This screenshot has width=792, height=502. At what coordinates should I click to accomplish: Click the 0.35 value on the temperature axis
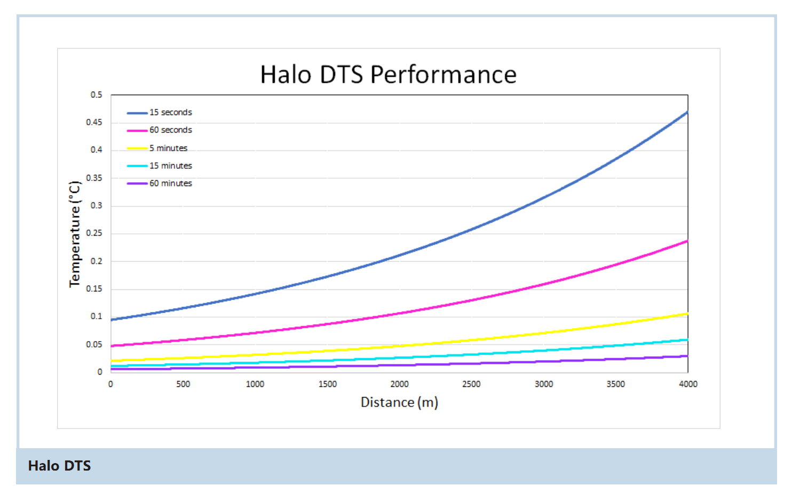(x=94, y=178)
